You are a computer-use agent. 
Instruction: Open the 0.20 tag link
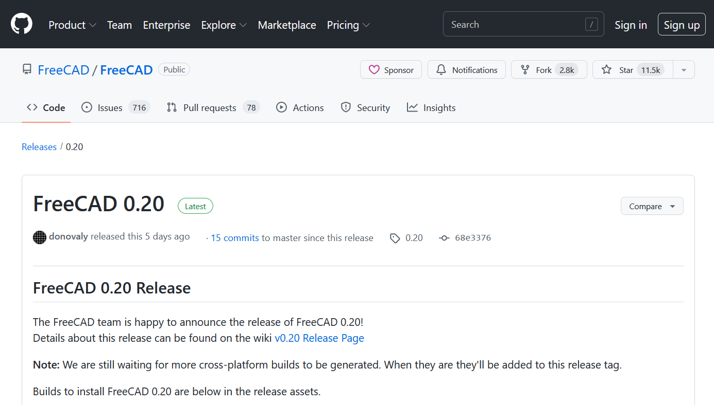[x=414, y=238]
